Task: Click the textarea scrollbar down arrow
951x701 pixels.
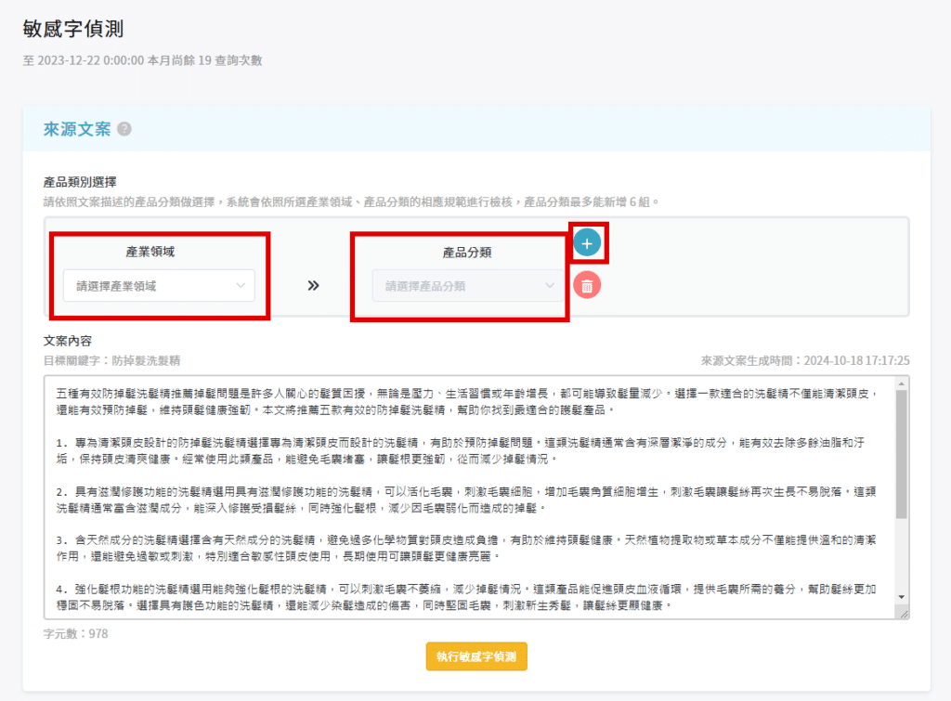Action: tap(901, 597)
